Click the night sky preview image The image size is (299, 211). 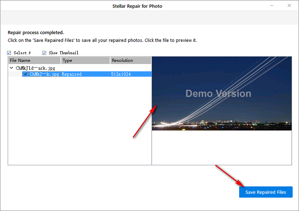coord(222,93)
